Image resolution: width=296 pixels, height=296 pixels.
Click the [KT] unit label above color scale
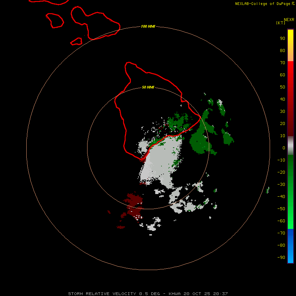281,23
